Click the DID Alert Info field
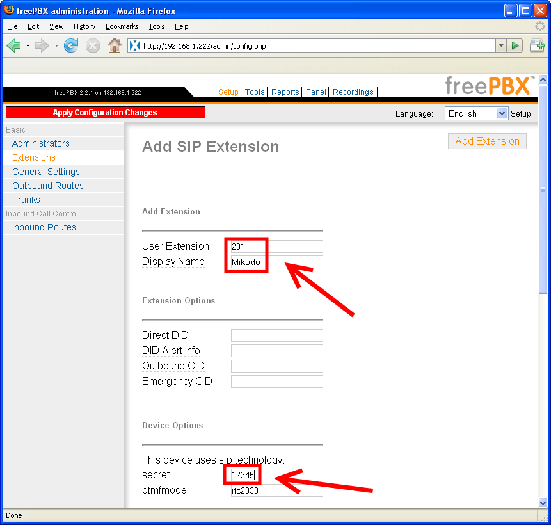This screenshot has width=551, height=525. pos(277,351)
